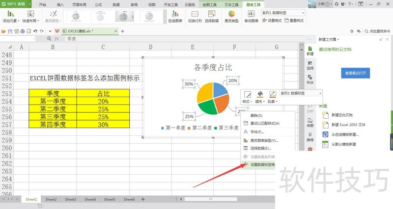Open the WPS 表格 application menu dropdown
This screenshot has width=393, height=209.
click(29, 4)
